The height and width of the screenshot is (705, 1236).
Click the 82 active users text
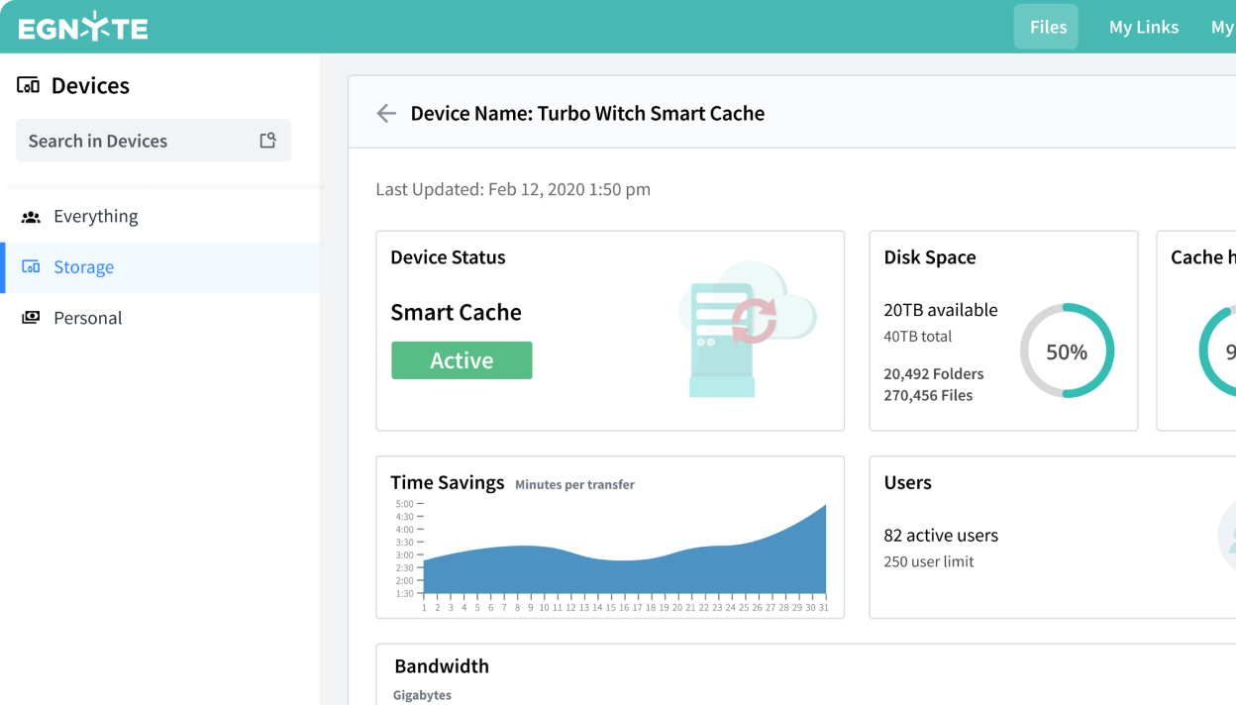coord(941,535)
